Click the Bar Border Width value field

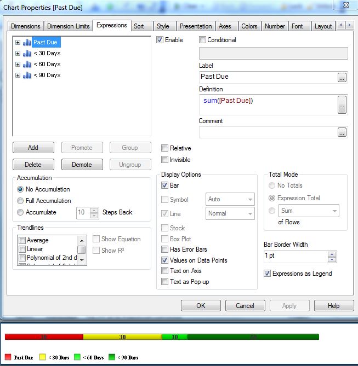click(296, 257)
